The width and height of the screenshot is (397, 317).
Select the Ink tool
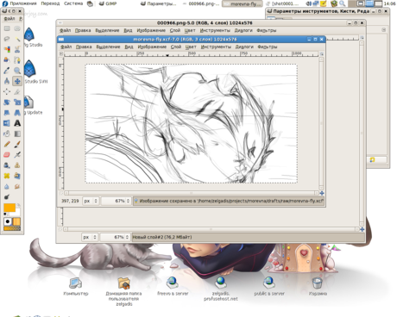[x=7, y=165]
